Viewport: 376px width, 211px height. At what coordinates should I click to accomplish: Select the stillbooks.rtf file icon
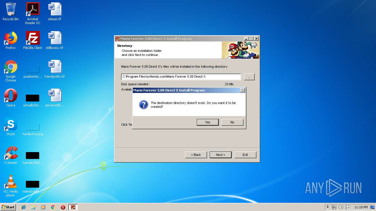55,40
